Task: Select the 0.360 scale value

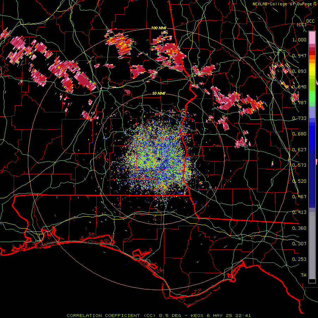Action: [x=299, y=228]
